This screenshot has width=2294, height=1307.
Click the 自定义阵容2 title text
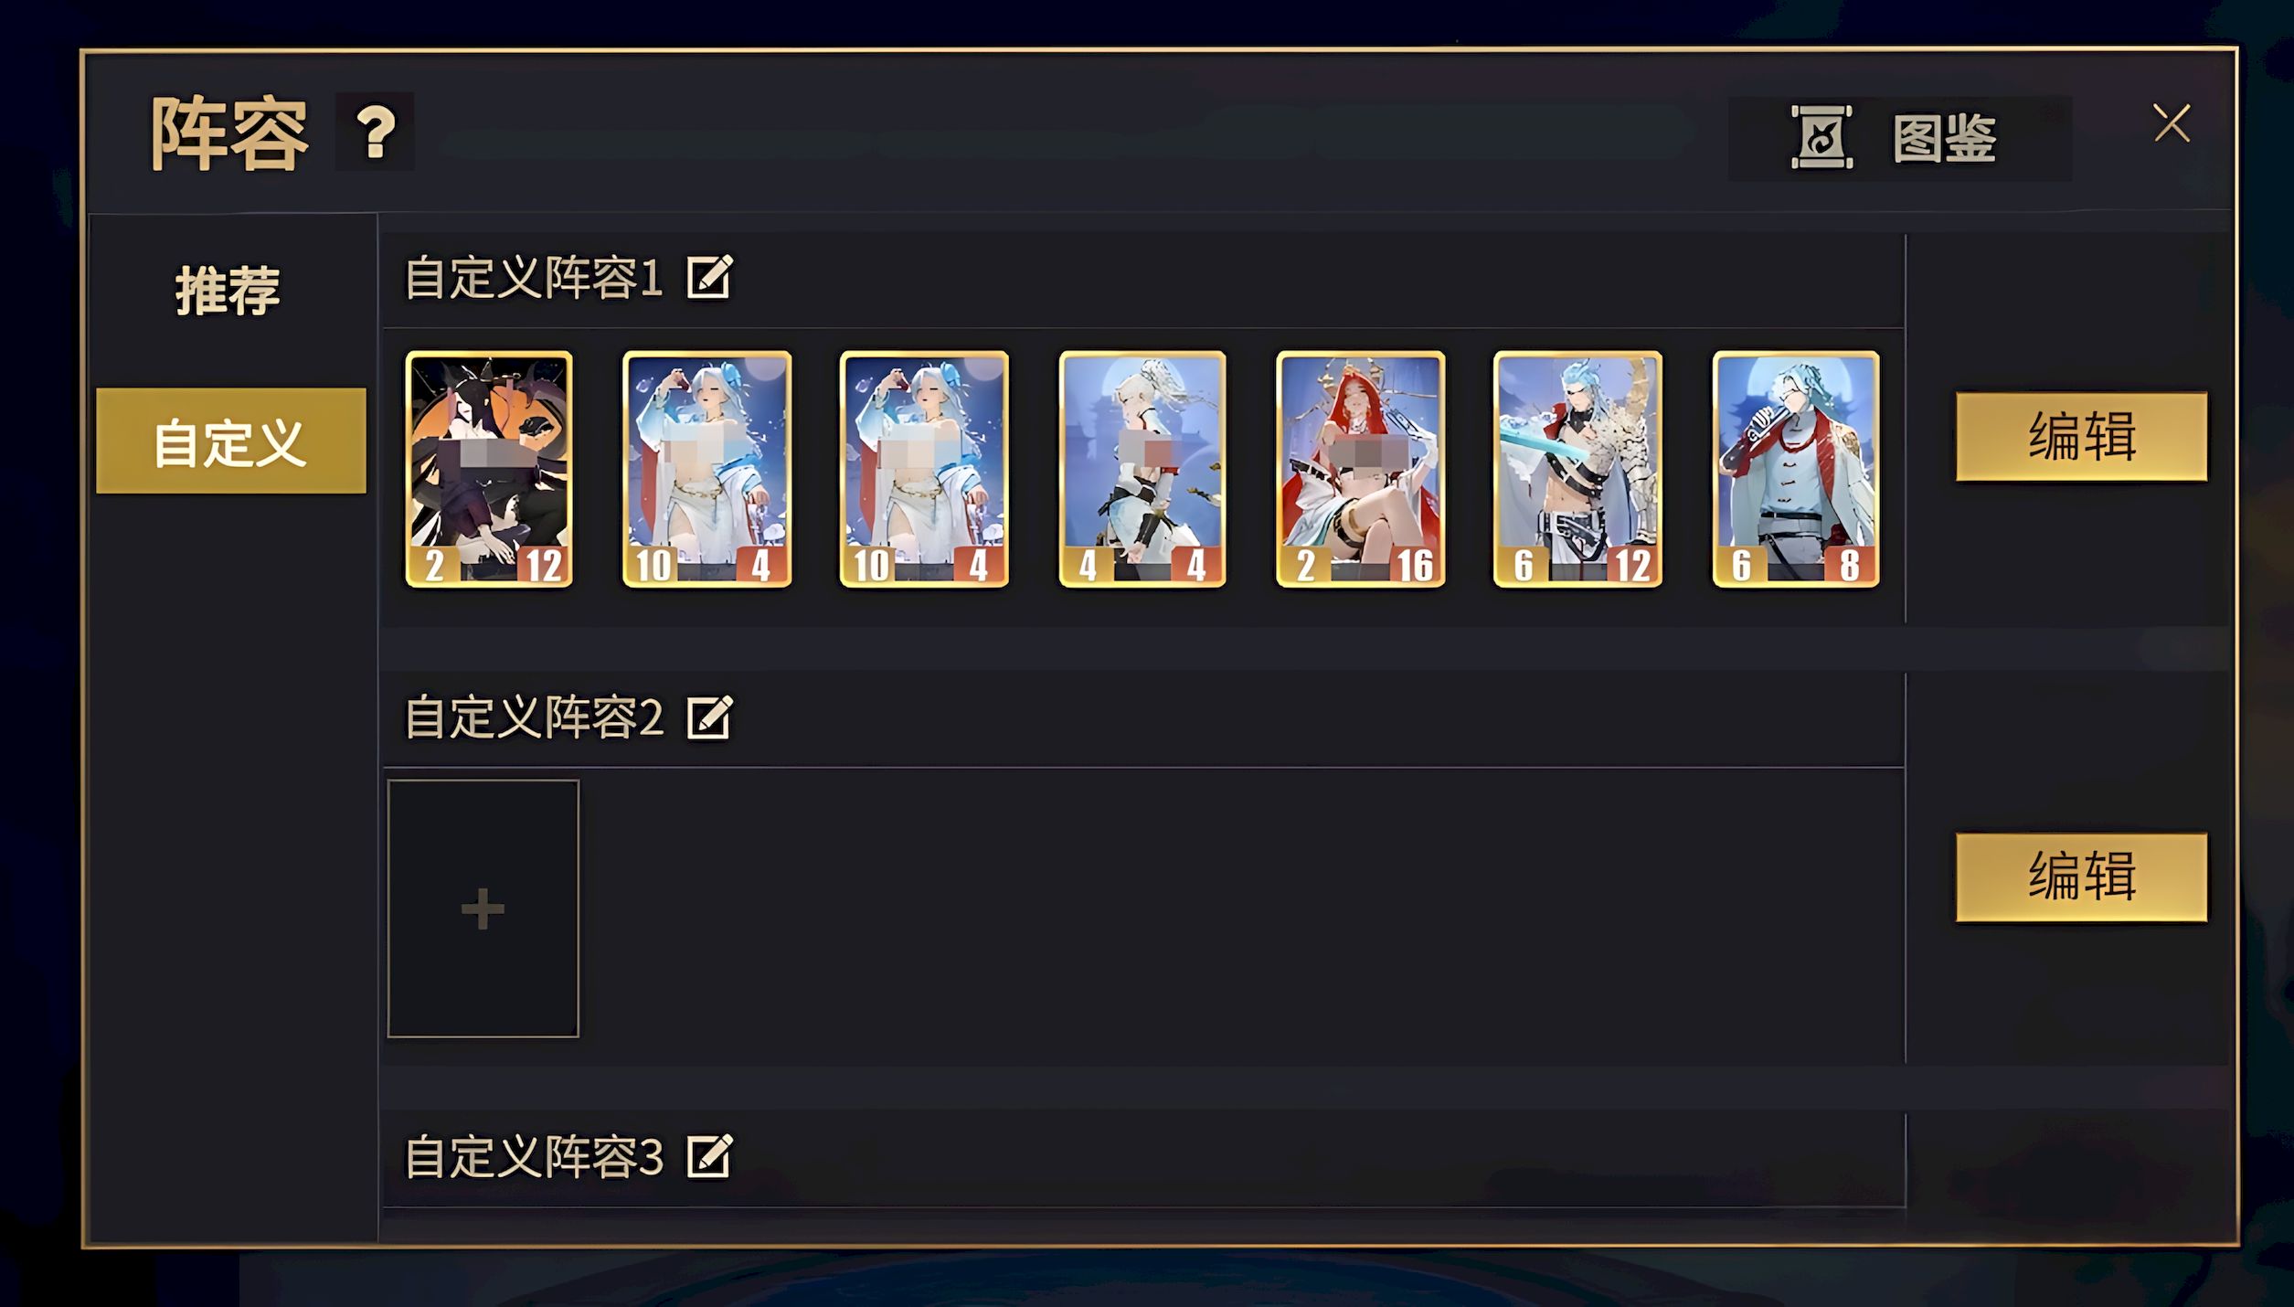535,717
